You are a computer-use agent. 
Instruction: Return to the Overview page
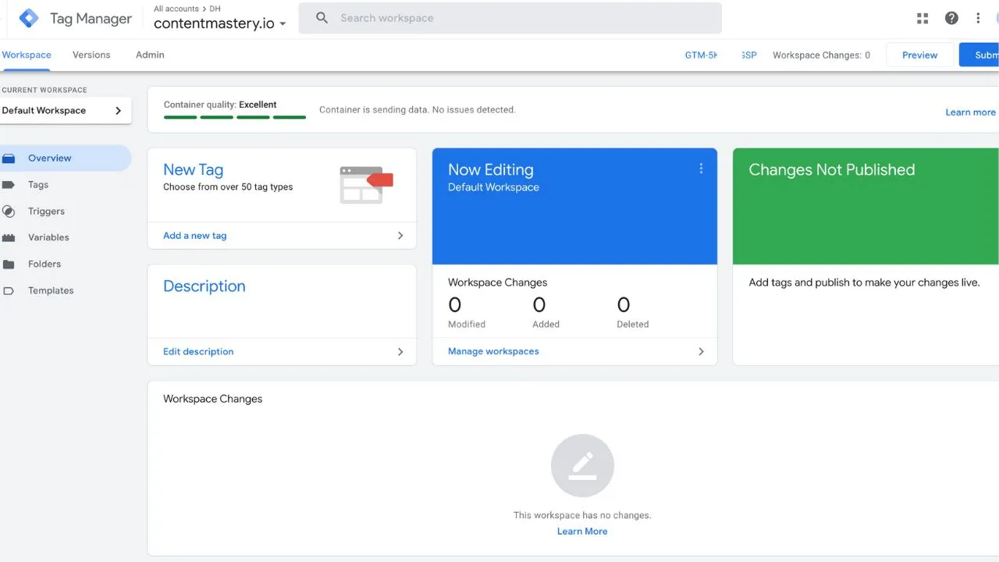point(48,158)
